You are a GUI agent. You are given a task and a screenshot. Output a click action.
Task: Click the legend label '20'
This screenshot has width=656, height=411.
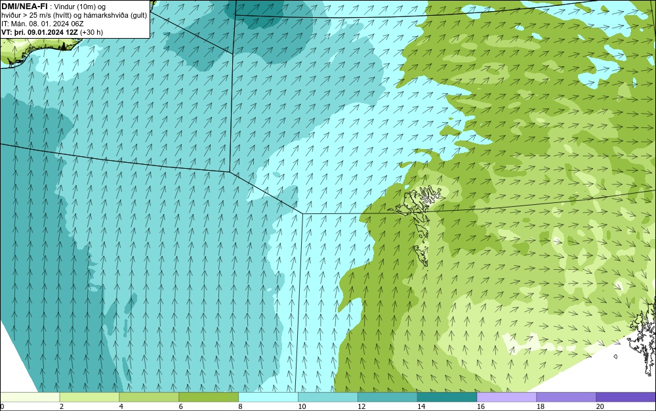pos(600,406)
